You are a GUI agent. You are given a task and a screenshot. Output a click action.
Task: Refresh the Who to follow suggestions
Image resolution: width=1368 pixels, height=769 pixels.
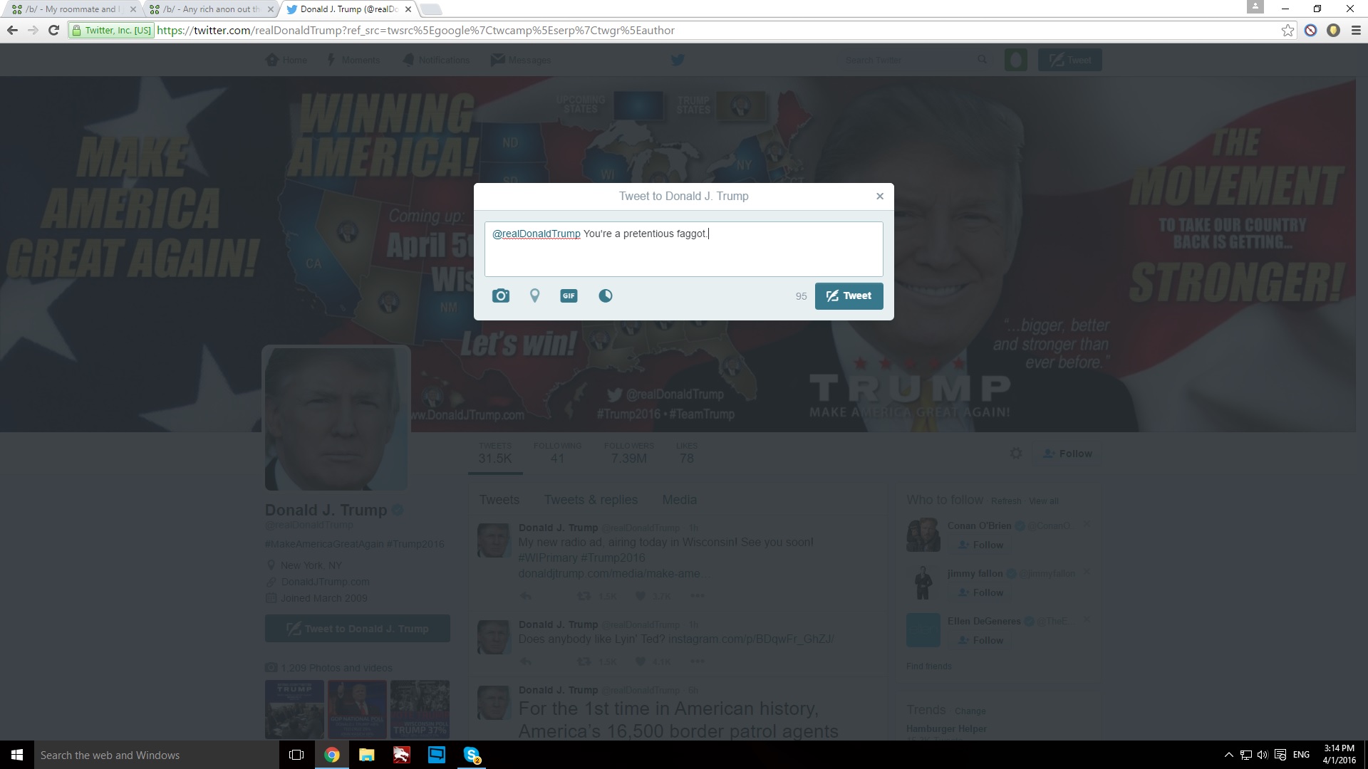1005,501
